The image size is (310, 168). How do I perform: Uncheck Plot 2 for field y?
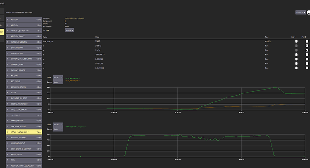click(307, 50)
